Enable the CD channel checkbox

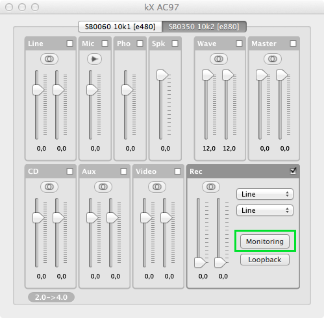[69, 171]
